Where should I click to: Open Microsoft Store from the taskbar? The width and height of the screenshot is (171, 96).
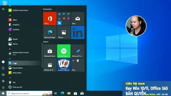(75, 93)
